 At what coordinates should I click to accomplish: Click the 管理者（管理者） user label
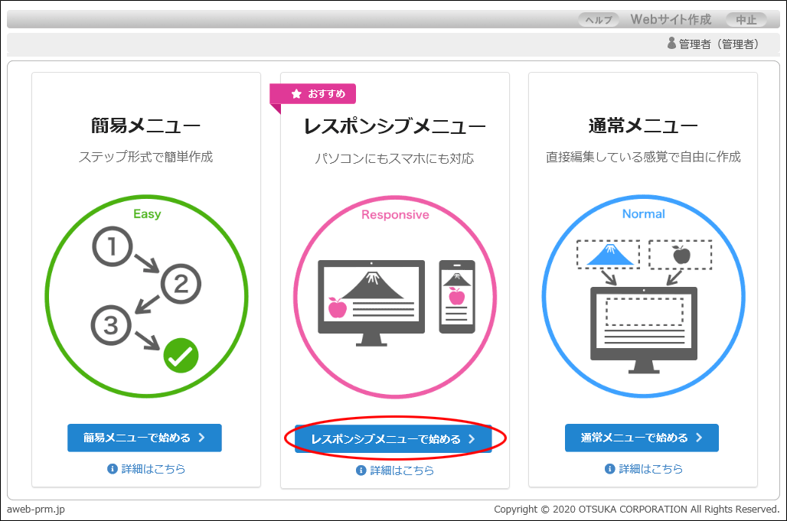coord(719,44)
